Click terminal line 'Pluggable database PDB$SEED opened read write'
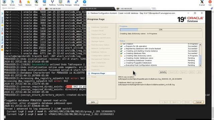Image resolution: width=214 pixels, height=120 pixels. (35, 100)
